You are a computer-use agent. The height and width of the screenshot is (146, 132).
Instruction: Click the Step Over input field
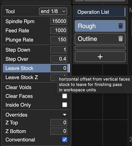click(59, 59)
